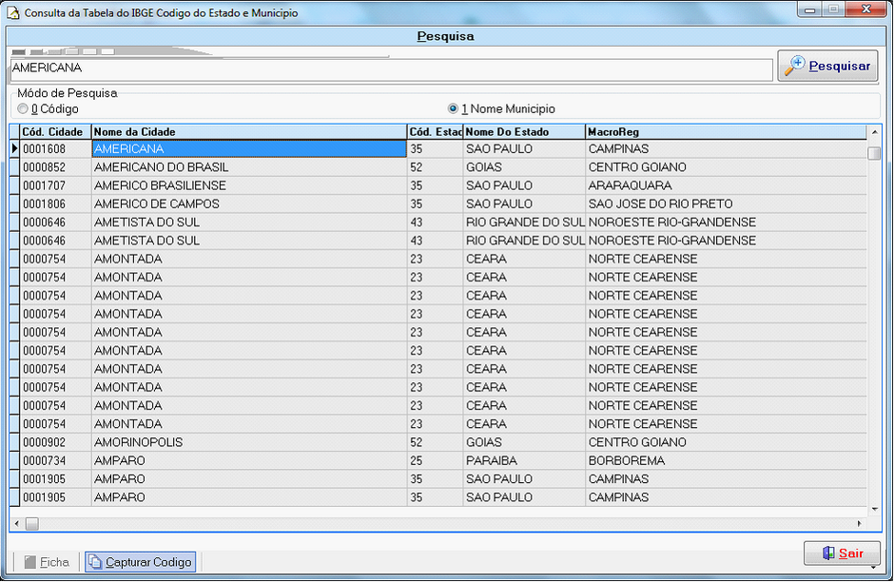
Task: Click the Capturar Codigo button text
Action: coord(148,562)
